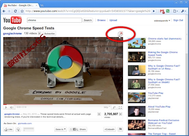
Task: Click the green sync extension icon
Action: pyautogui.click(x=168, y=11)
